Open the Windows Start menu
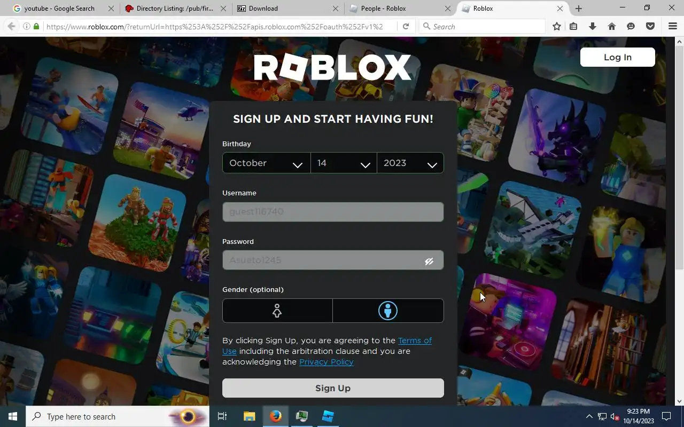Screen dimensions: 684x427 pyautogui.click(x=13, y=416)
